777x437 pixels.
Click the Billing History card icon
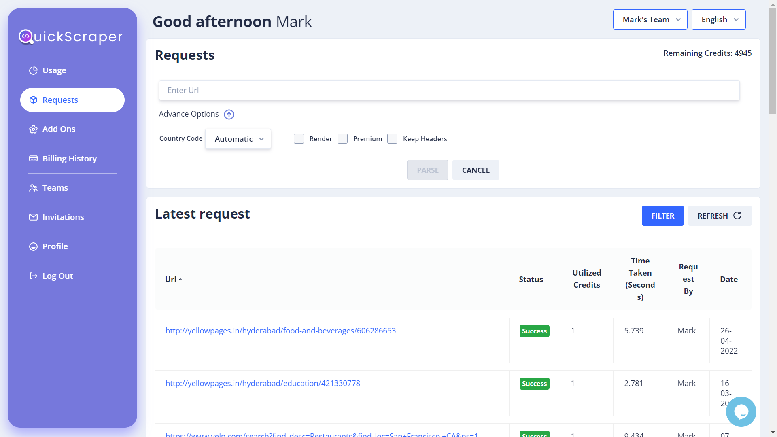33,159
